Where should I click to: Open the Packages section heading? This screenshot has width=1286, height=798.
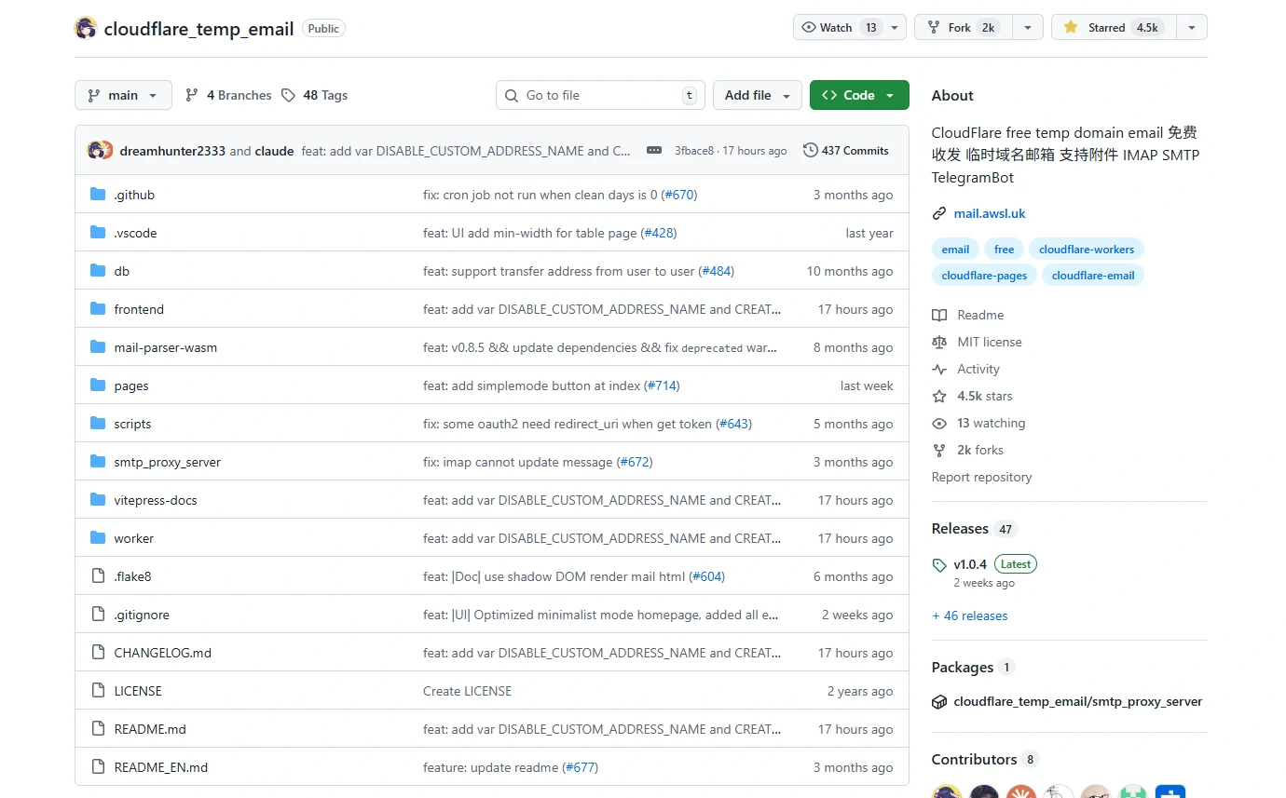pyautogui.click(x=963, y=667)
